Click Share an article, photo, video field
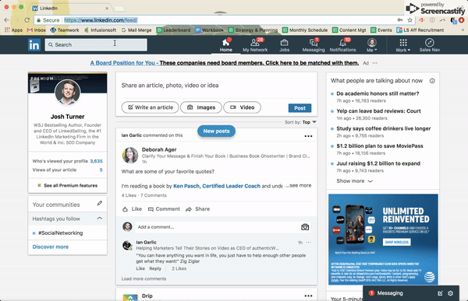The image size is (468, 301). point(216,86)
